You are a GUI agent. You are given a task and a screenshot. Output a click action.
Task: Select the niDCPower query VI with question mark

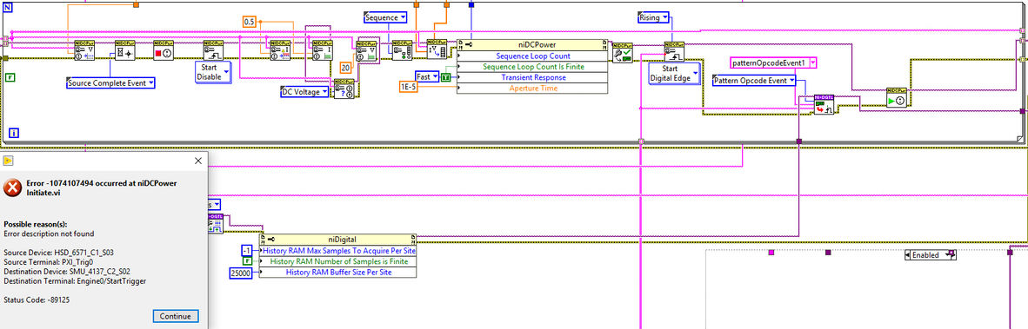(x=345, y=89)
